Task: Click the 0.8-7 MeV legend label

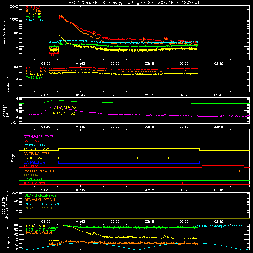Action: pos(35,74)
